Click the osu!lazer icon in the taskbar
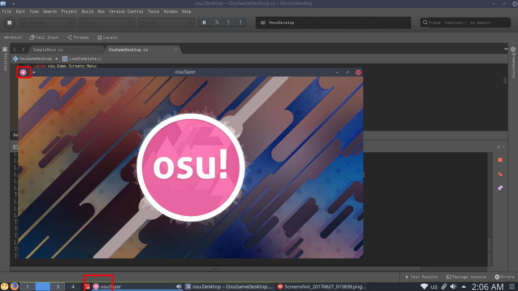This screenshot has width=518, height=291. (96, 286)
